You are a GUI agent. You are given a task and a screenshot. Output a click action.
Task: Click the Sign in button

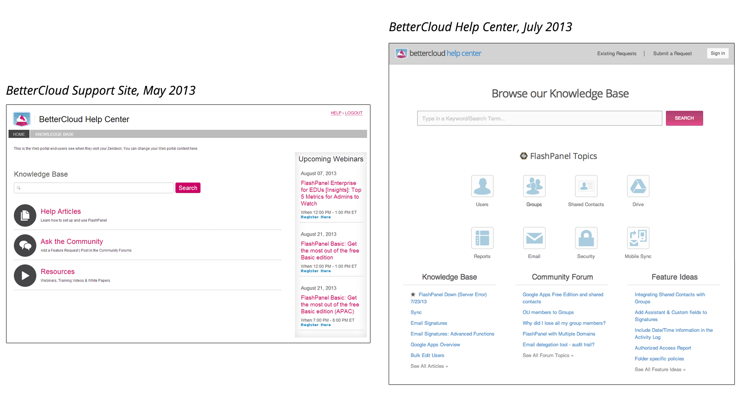[x=718, y=53]
